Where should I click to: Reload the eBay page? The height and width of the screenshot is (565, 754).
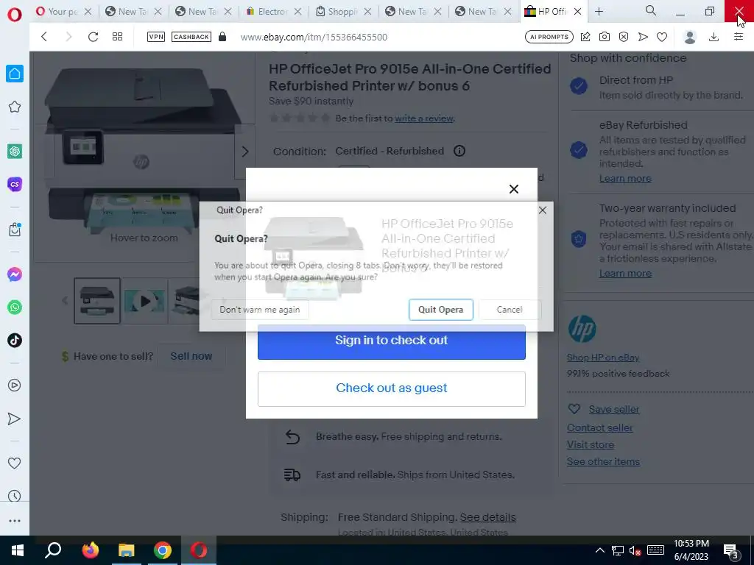pyautogui.click(x=93, y=37)
